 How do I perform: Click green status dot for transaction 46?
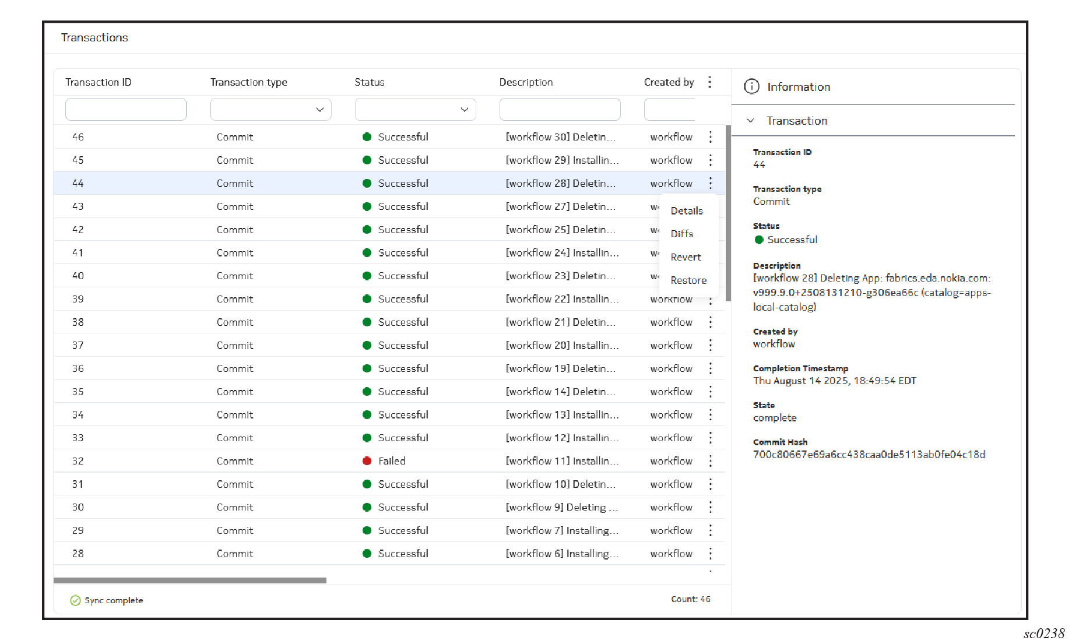367,137
